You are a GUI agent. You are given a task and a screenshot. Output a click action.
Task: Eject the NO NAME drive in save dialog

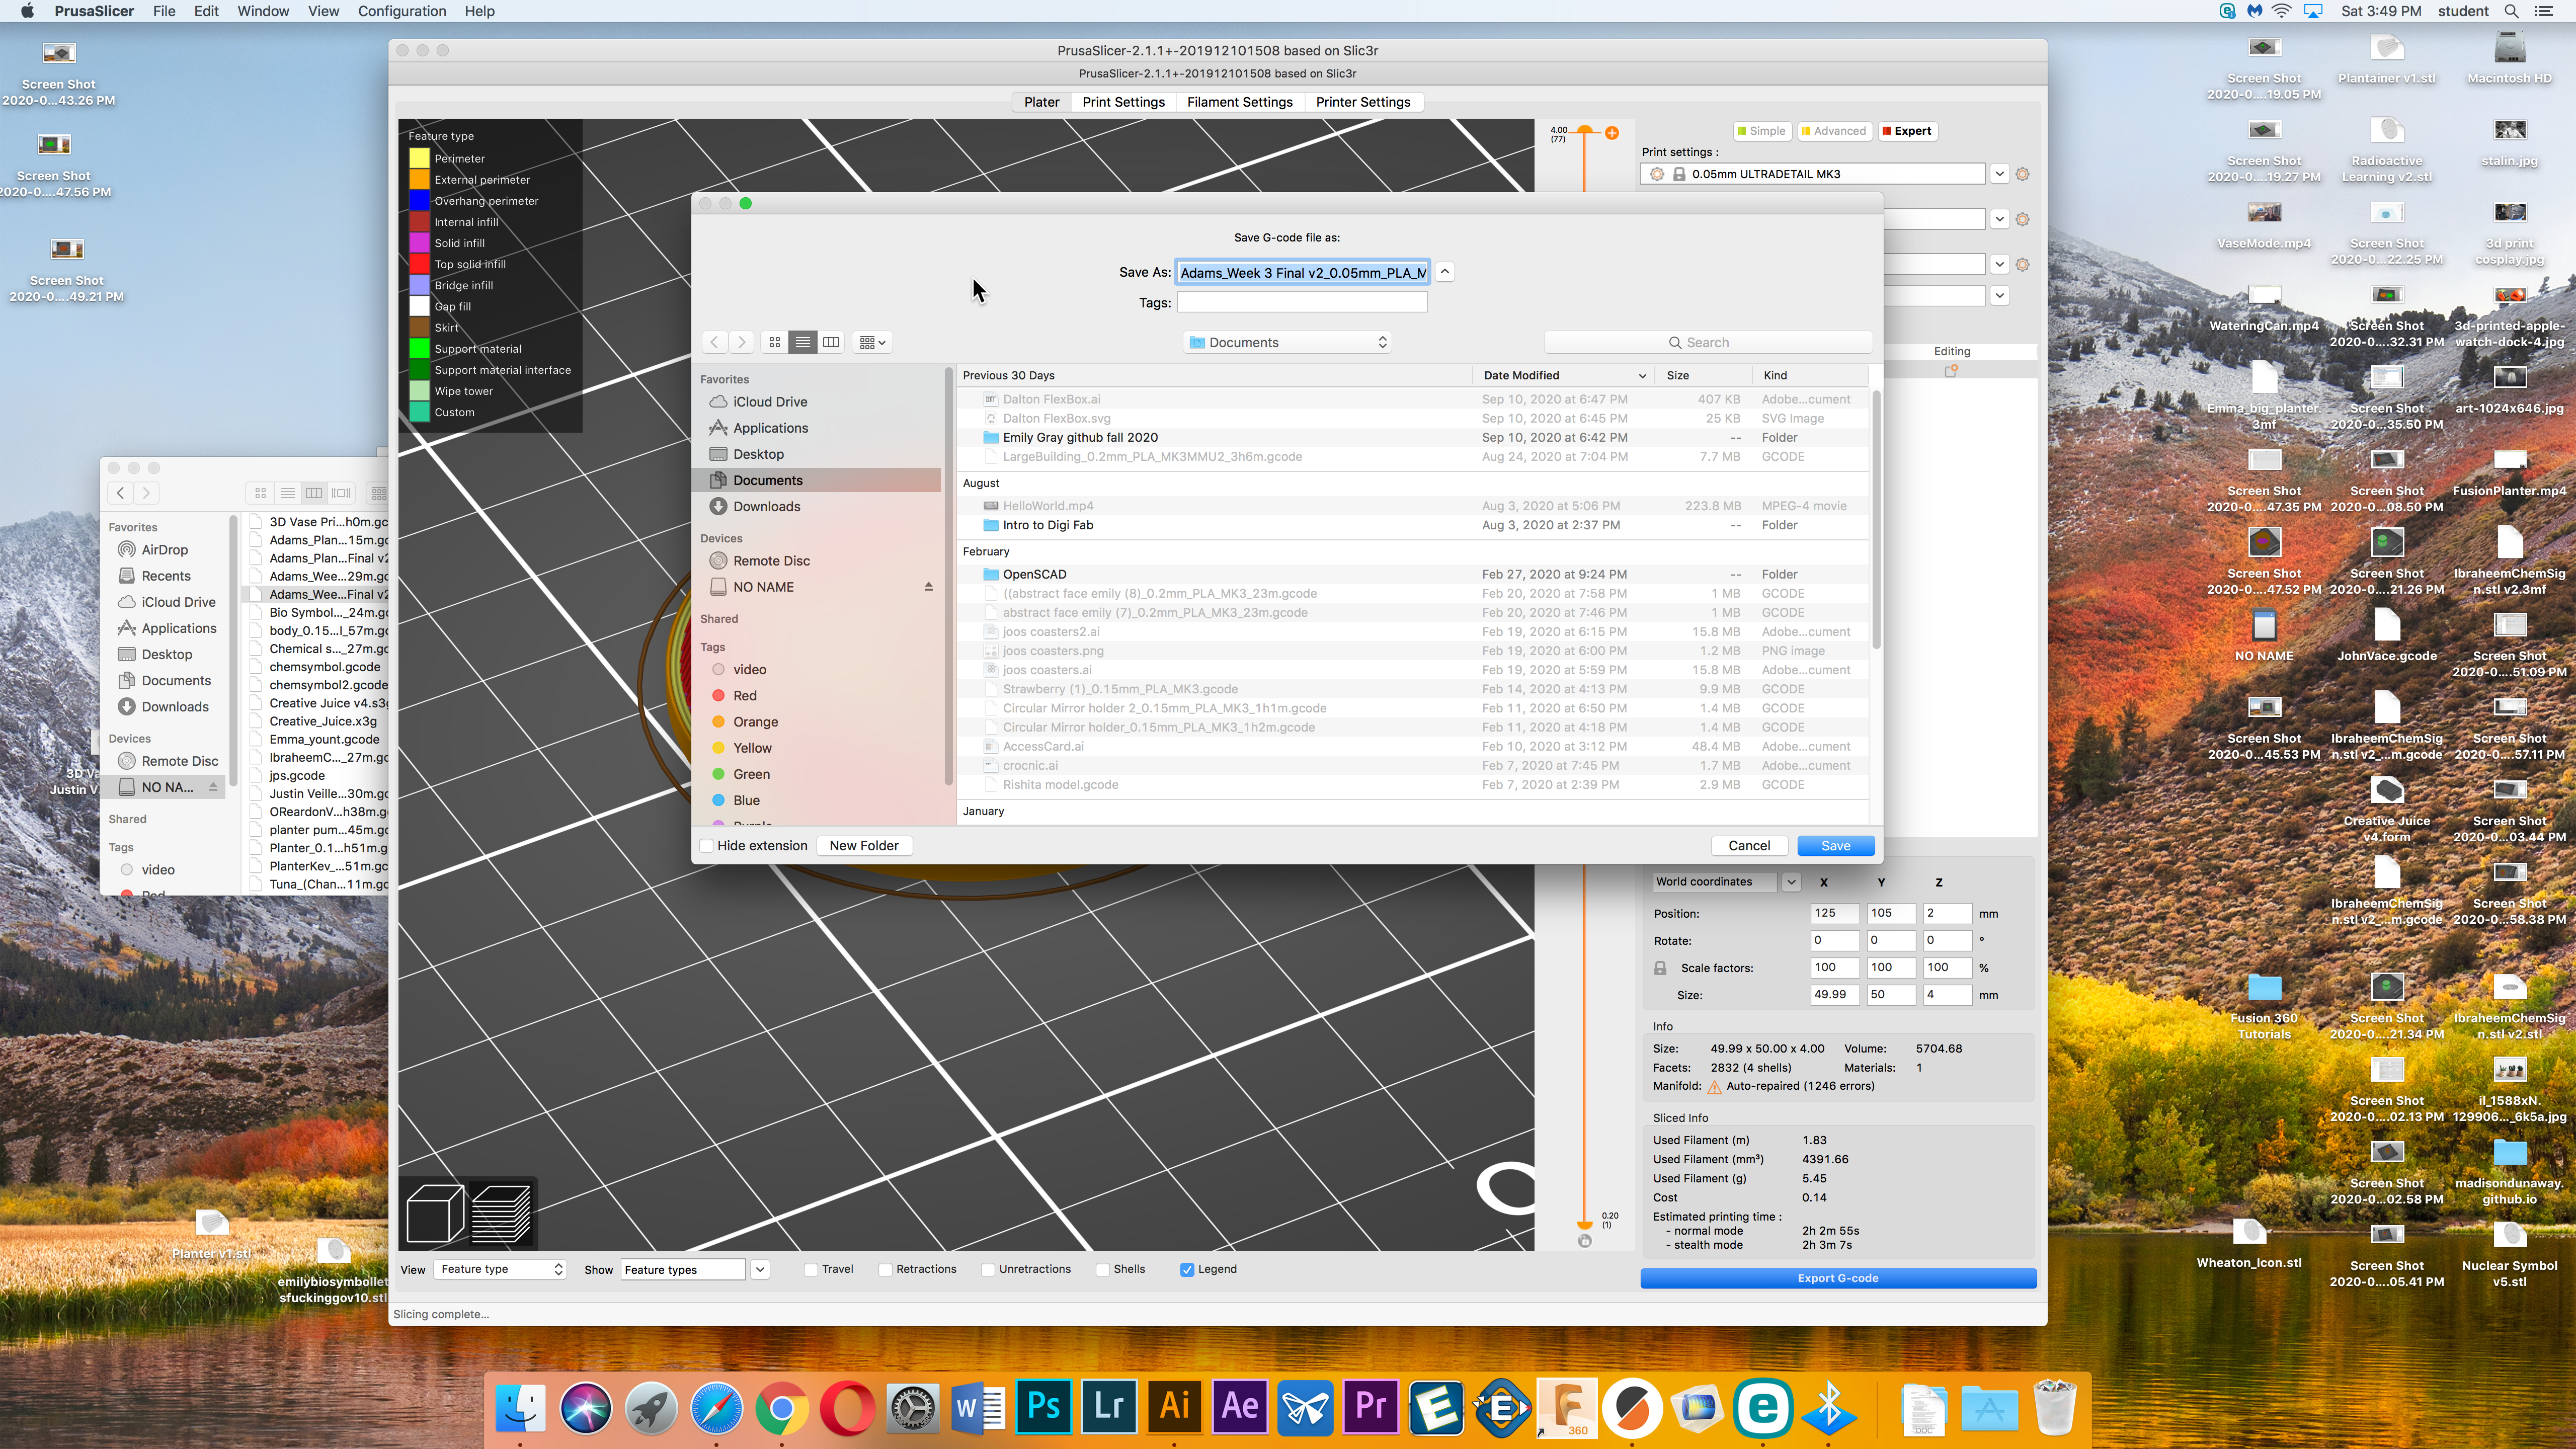click(x=928, y=587)
